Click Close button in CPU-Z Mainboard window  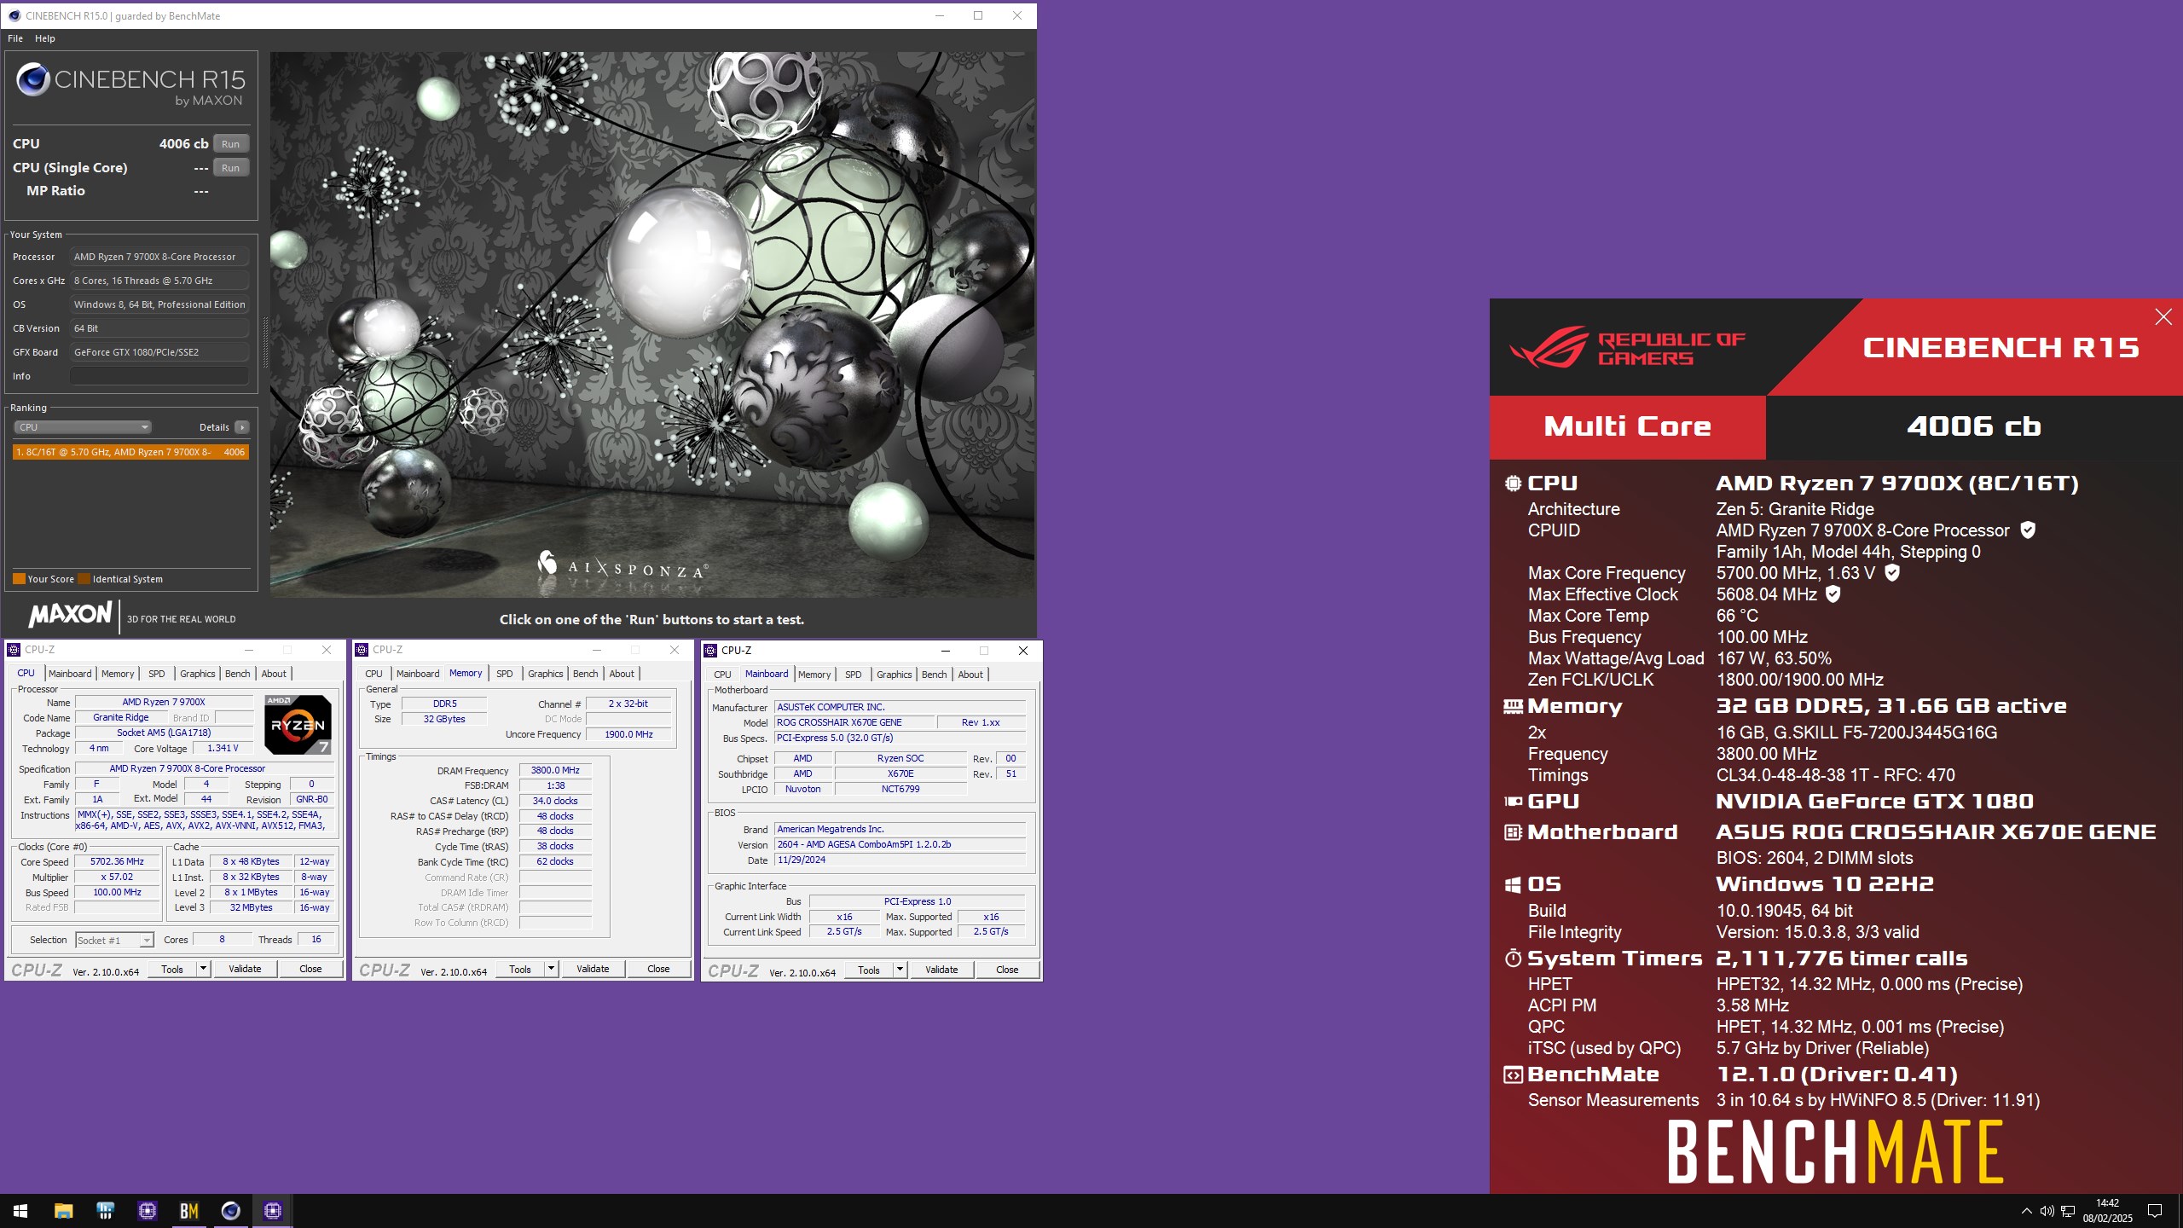pos(1007,970)
